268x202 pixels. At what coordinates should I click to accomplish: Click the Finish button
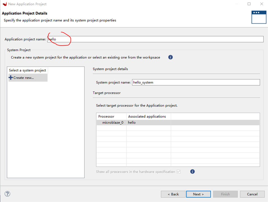(225, 194)
